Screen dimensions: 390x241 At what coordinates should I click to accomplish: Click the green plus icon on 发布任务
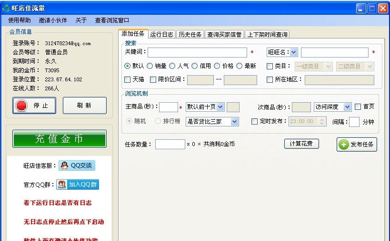(x=344, y=145)
